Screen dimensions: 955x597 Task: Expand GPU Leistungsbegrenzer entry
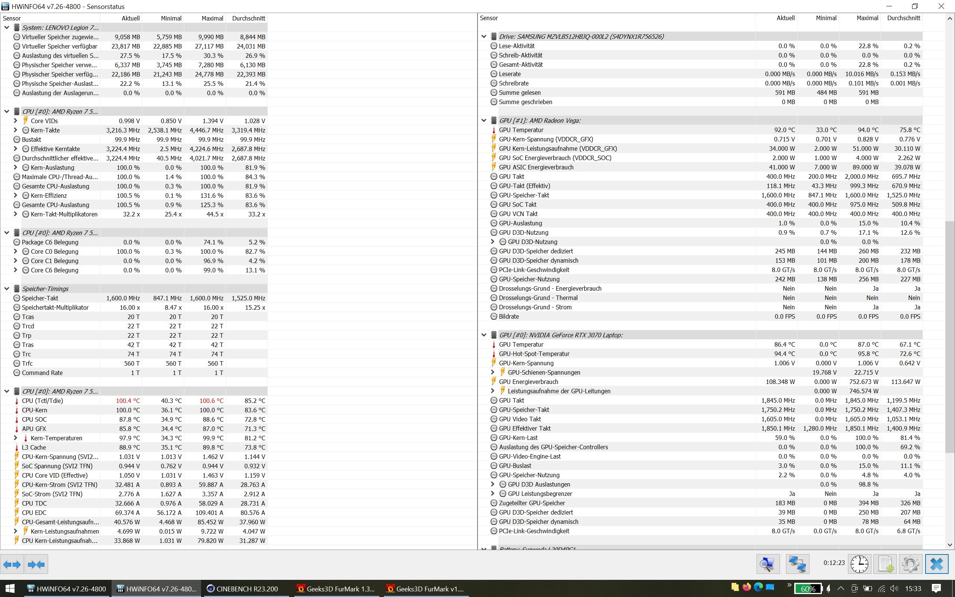(x=492, y=494)
